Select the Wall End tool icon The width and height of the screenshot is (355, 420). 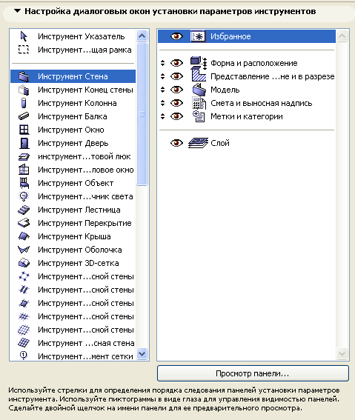click(x=24, y=90)
